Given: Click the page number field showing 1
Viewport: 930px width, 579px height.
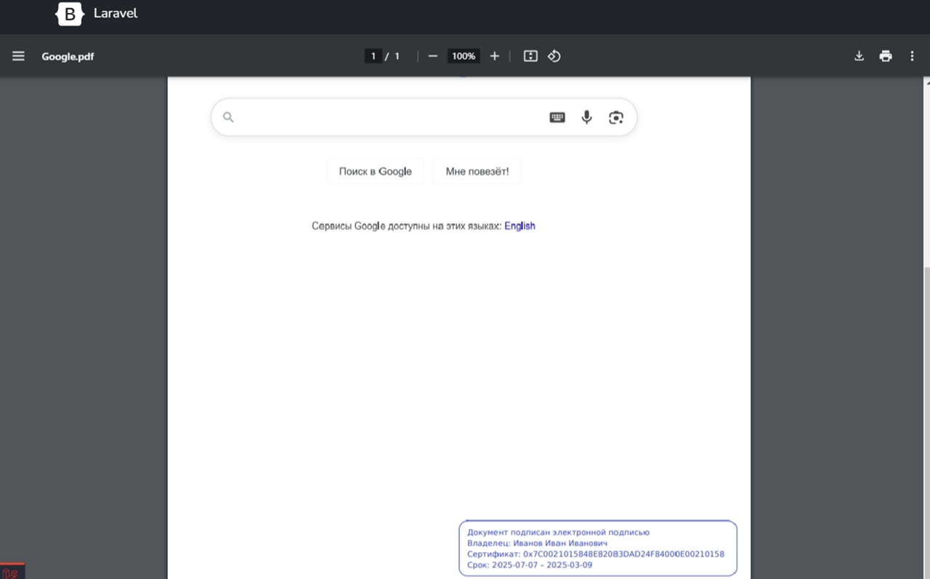Looking at the screenshot, I should [373, 56].
